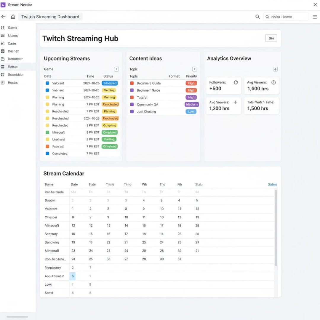Click the red square beside Tuteral

pos(132,97)
